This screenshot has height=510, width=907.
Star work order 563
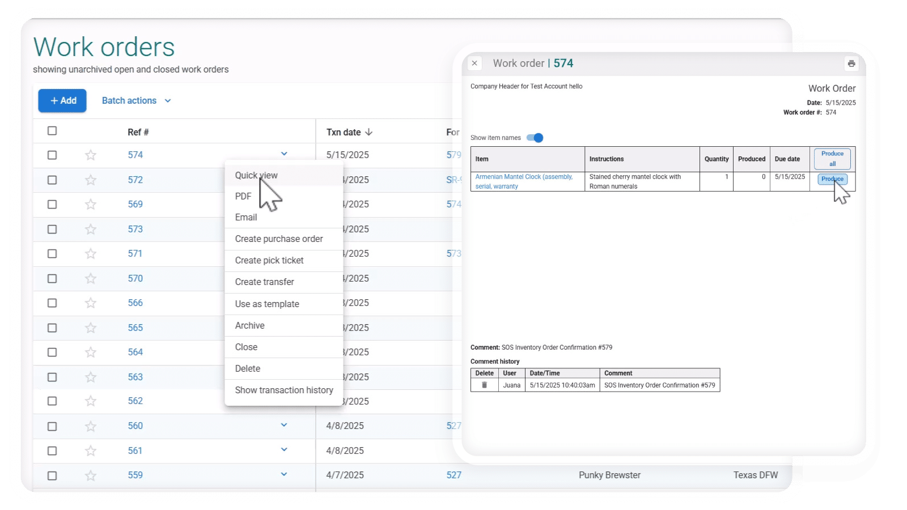[91, 377]
